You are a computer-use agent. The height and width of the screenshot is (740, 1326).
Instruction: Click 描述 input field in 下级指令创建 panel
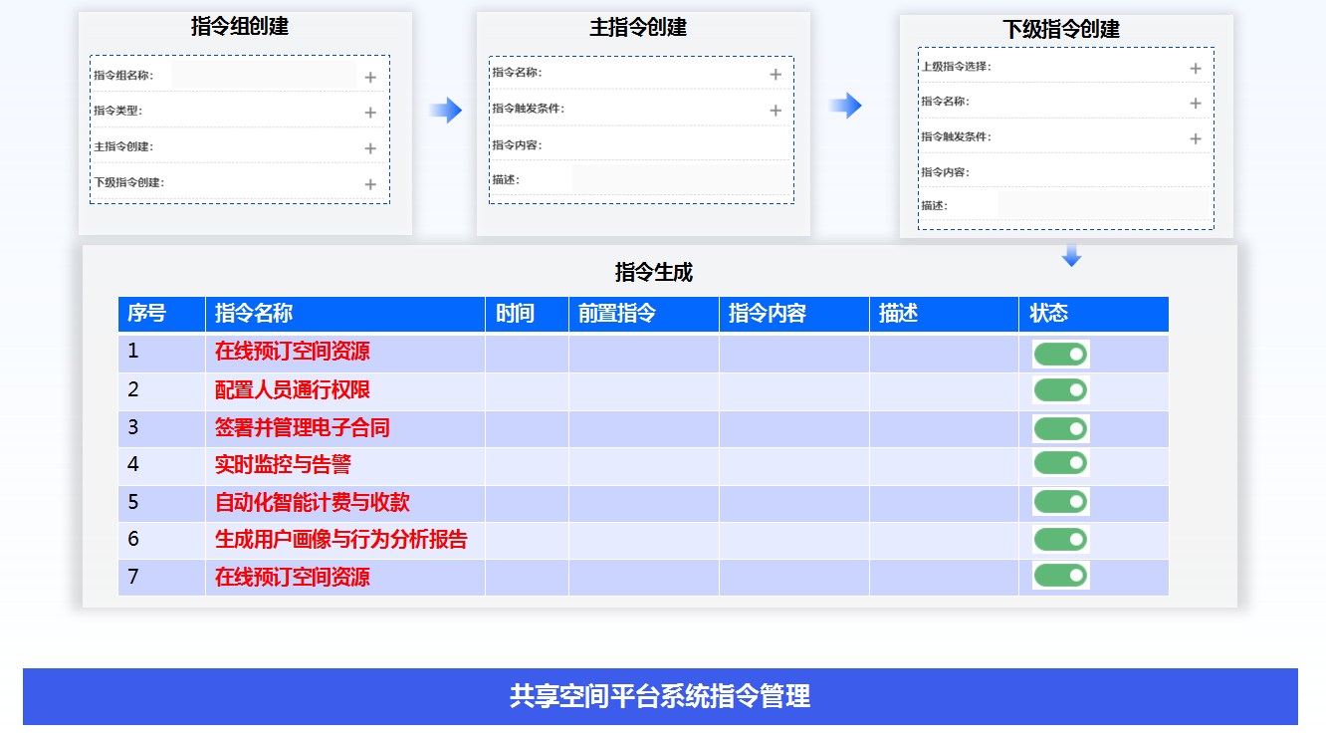click(x=1103, y=206)
